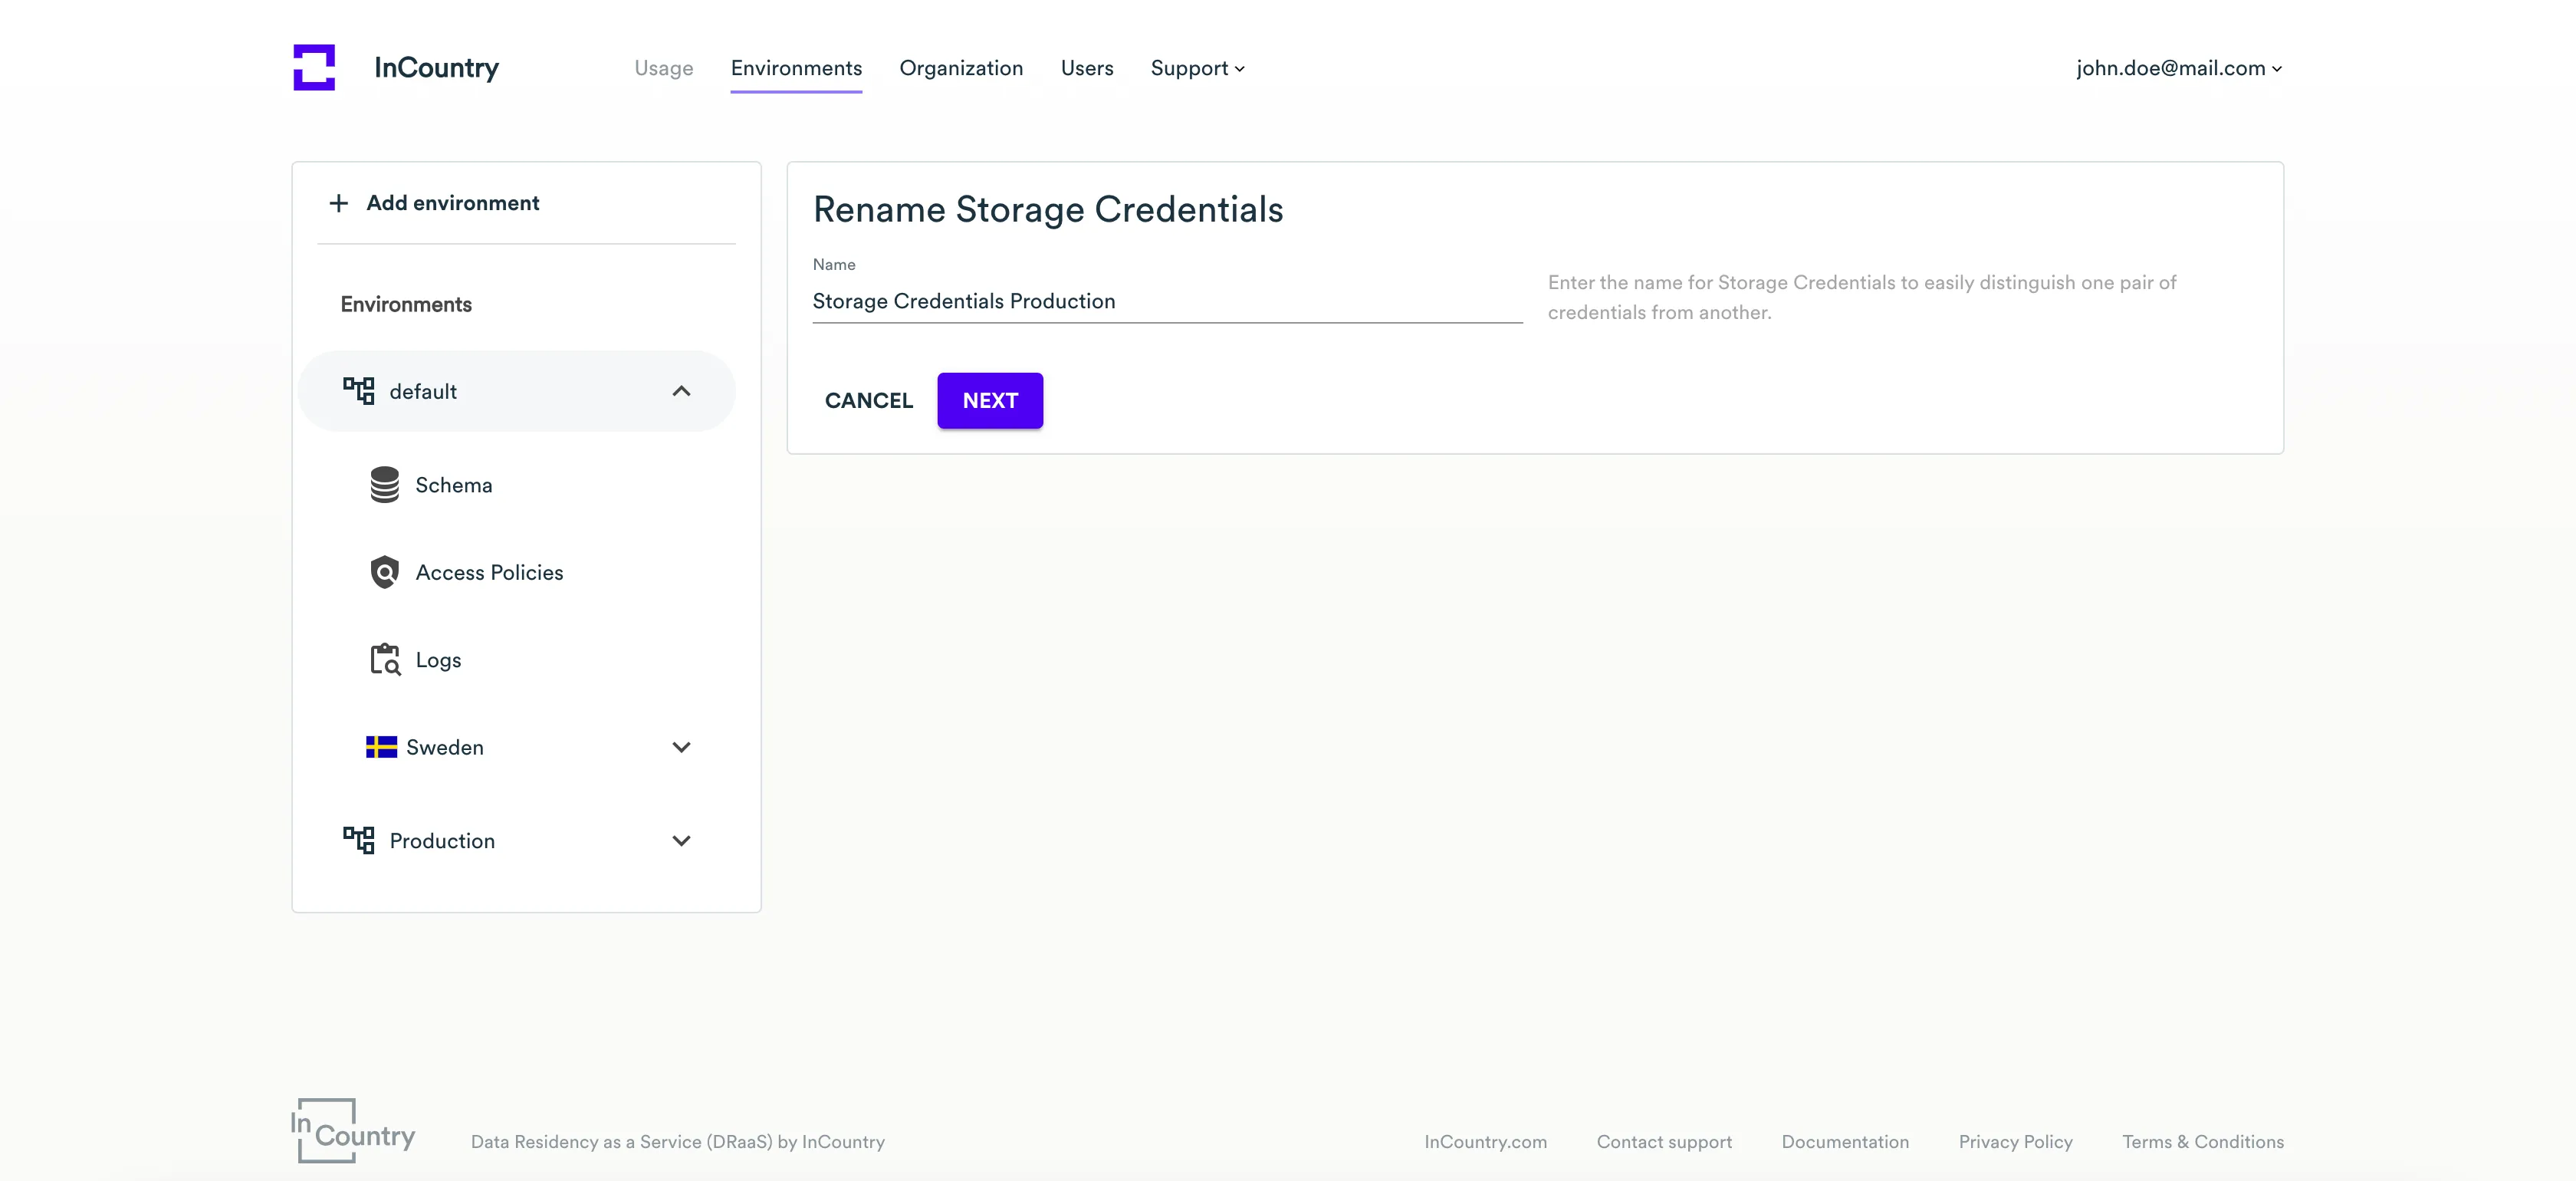
Task: Click the default environment tree icon
Action: (359, 391)
